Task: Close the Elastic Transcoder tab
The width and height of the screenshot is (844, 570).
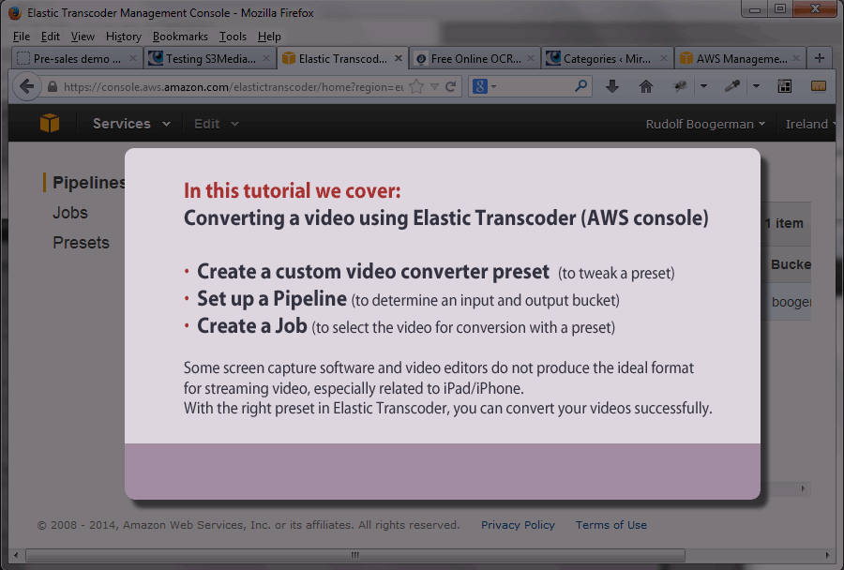Action: click(x=399, y=58)
